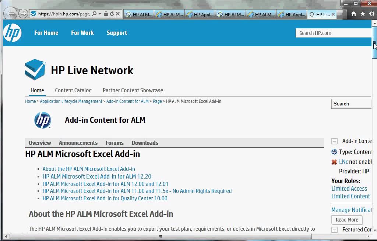Click vertical scrollbar up arrow
Viewport: 377px width, 241px height.
coord(374,23)
